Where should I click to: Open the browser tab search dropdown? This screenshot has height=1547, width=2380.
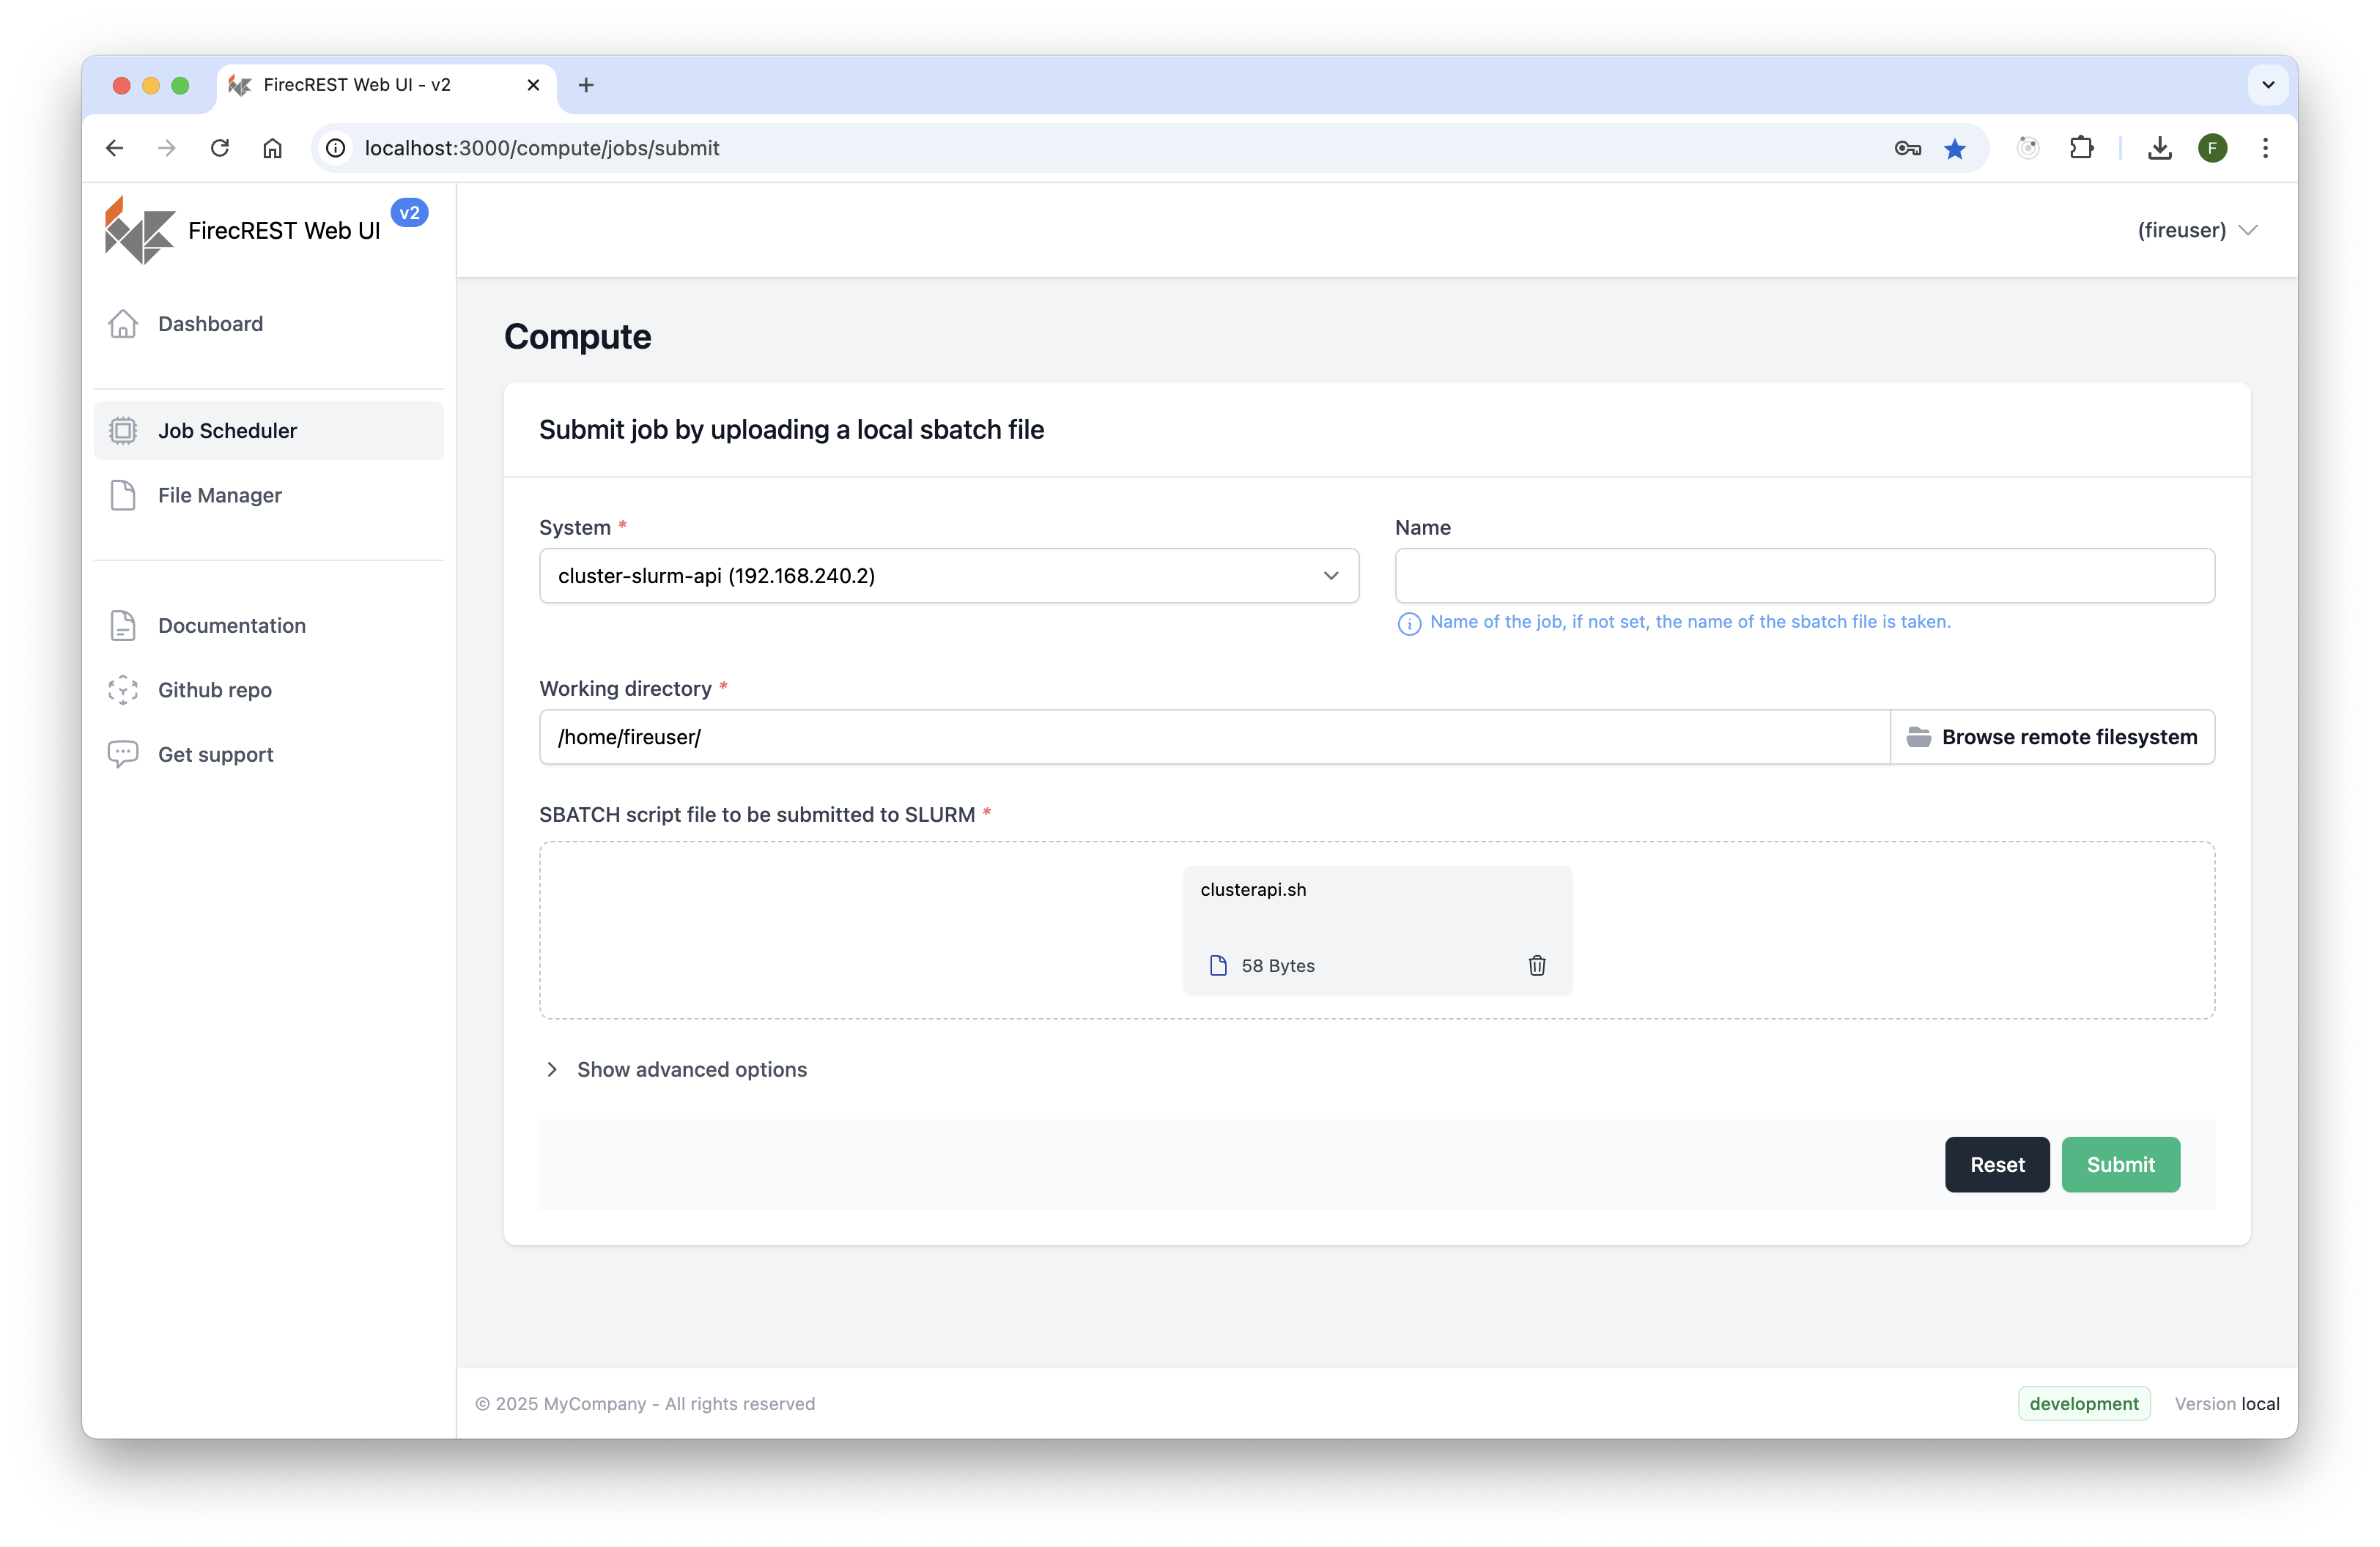[x=2268, y=85]
